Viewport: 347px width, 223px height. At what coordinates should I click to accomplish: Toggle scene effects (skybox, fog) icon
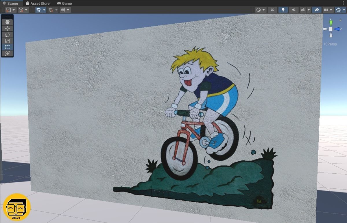pyautogui.click(x=303, y=10)
